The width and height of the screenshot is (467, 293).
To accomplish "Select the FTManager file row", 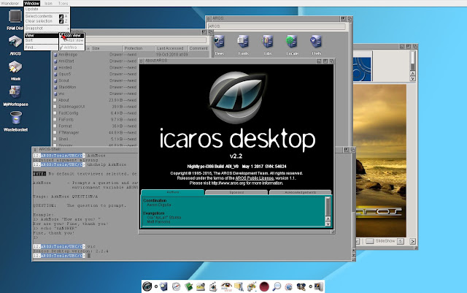I will pos(96,132).
